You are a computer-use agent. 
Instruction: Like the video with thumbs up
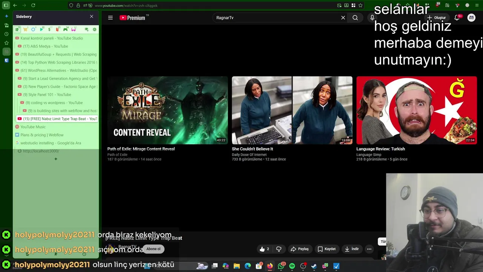264,249
